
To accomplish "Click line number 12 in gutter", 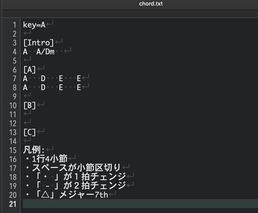I will (x=13, y=124).
